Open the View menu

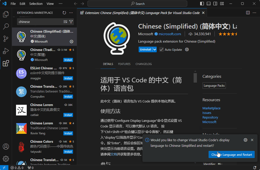(x=50, y=4)
